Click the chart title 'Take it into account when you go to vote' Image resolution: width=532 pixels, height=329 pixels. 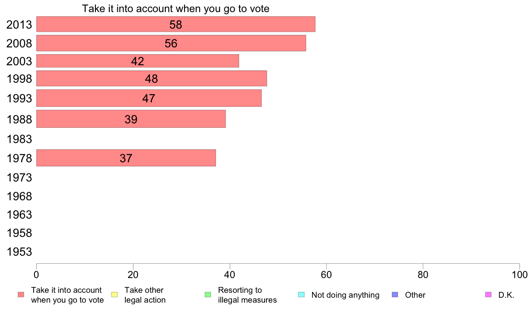176,8
